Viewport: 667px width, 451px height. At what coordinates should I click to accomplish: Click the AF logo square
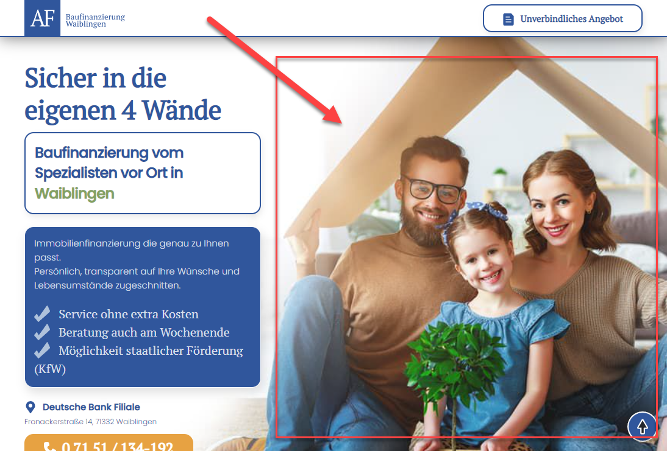pos(43,18)
